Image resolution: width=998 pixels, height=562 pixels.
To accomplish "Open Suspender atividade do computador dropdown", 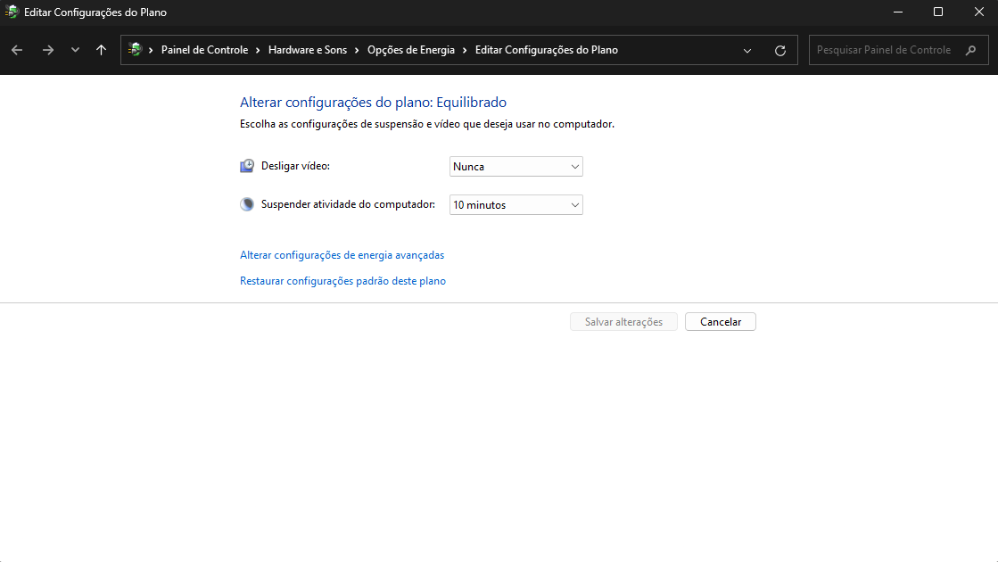I will click(x=516, y=205).
